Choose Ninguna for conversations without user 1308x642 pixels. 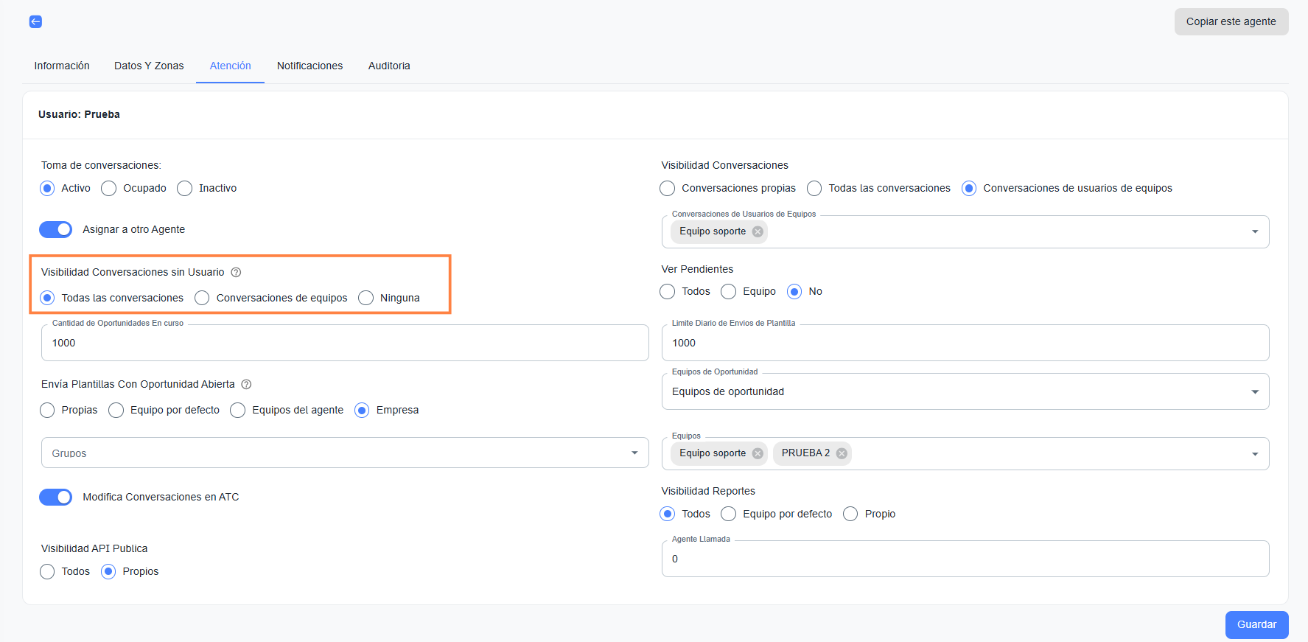pyautogui.click(x=366, y=298)
